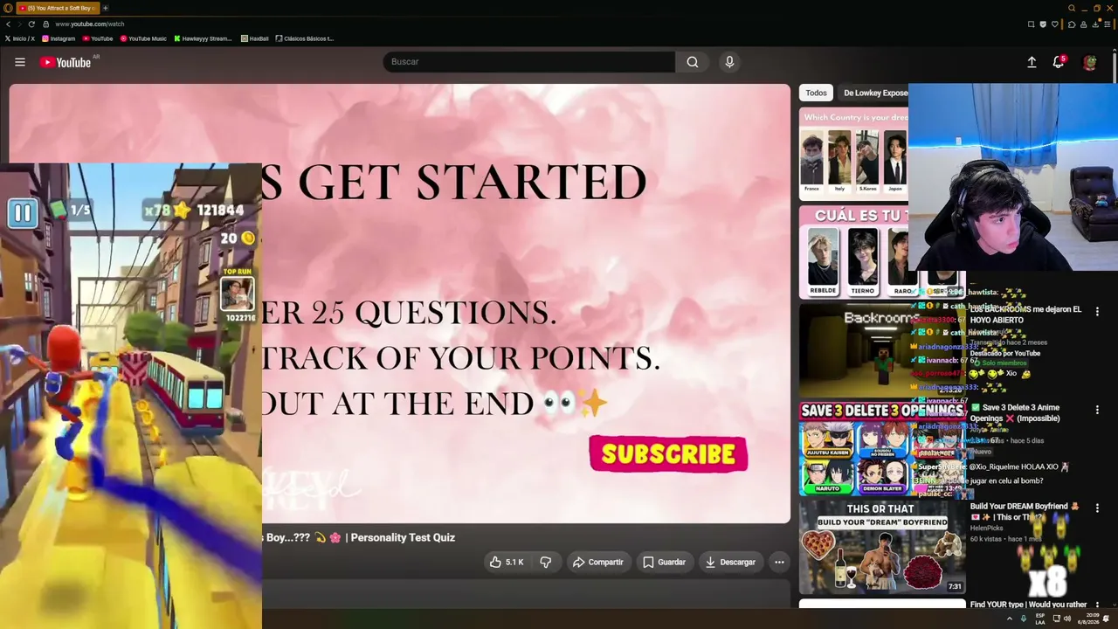Open the notifications bell

1059,62
